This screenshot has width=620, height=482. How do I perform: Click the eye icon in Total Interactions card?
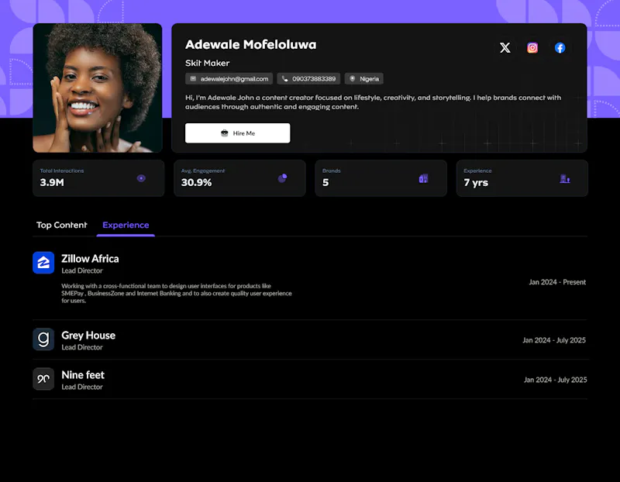tap(141, 178)
